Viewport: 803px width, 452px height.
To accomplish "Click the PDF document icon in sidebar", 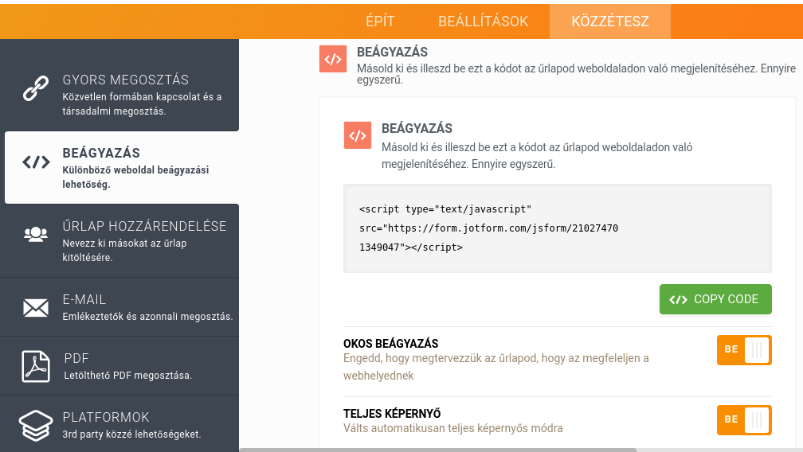I will click(x=36, y=366).
